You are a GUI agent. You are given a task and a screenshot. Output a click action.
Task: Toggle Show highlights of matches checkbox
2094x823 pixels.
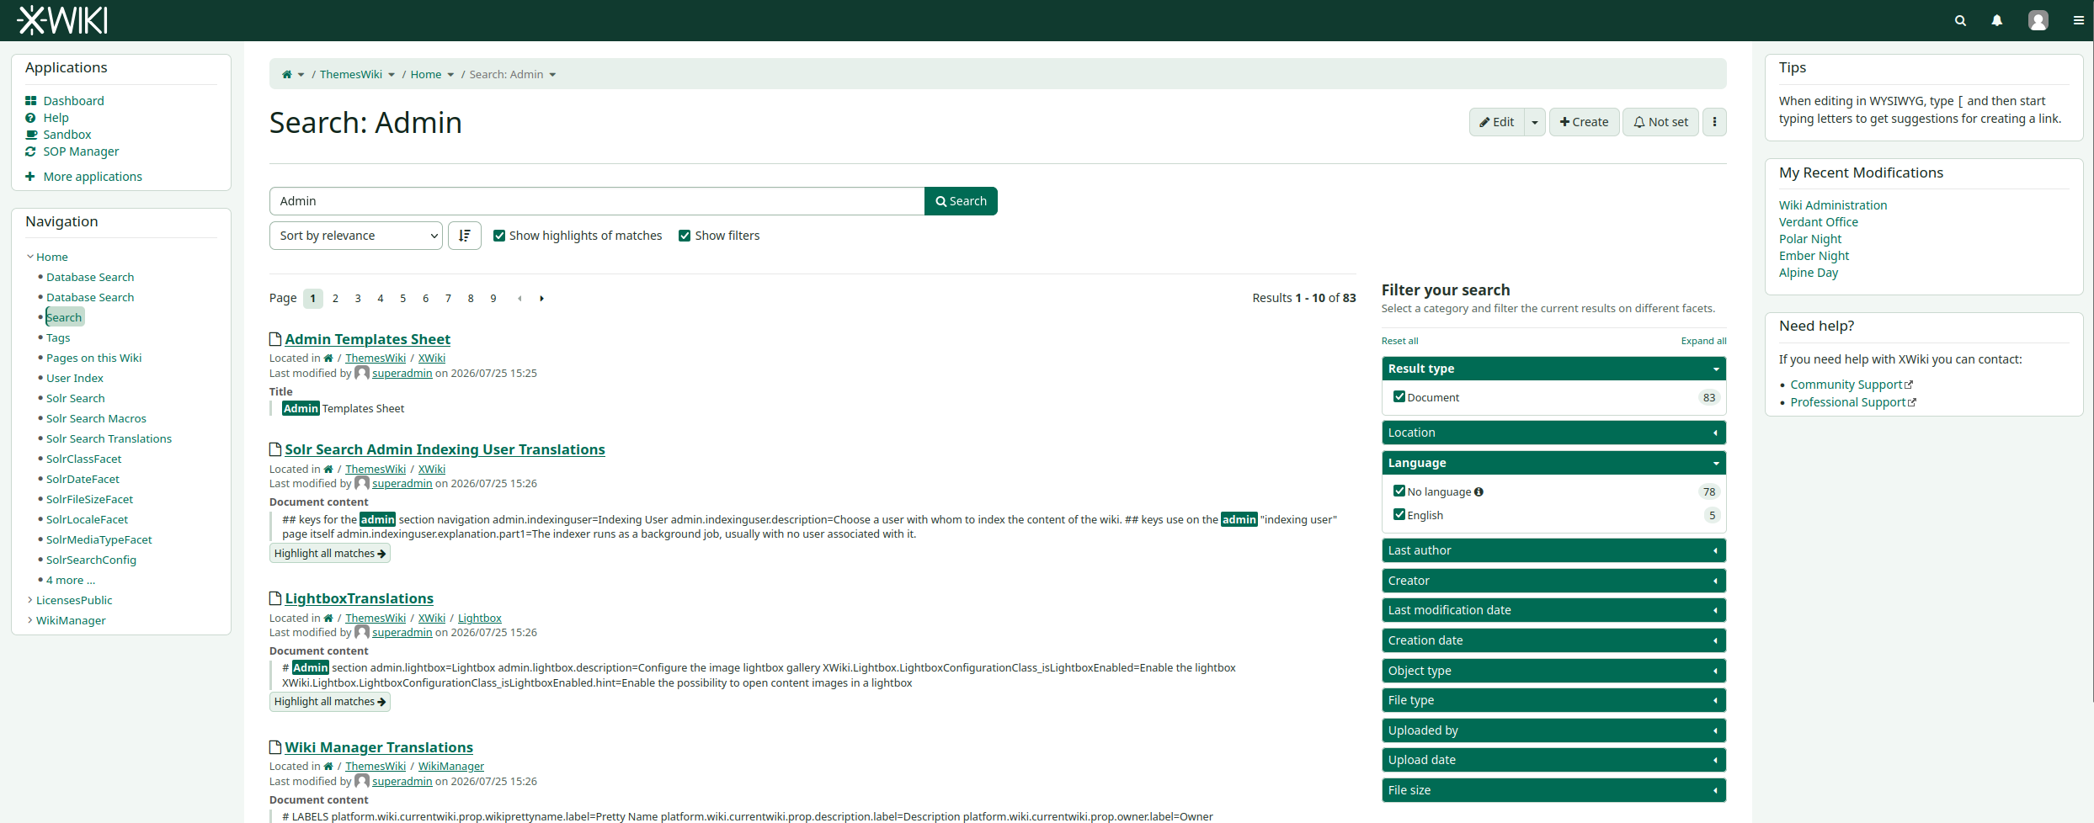coord(499,236)
